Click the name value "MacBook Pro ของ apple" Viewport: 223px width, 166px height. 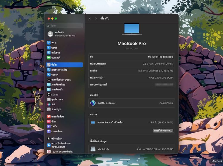tap(161, 57)
